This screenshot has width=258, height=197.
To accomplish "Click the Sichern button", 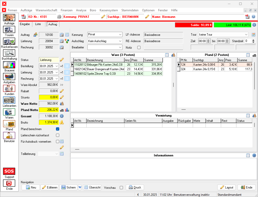I will tap(69, 187).
